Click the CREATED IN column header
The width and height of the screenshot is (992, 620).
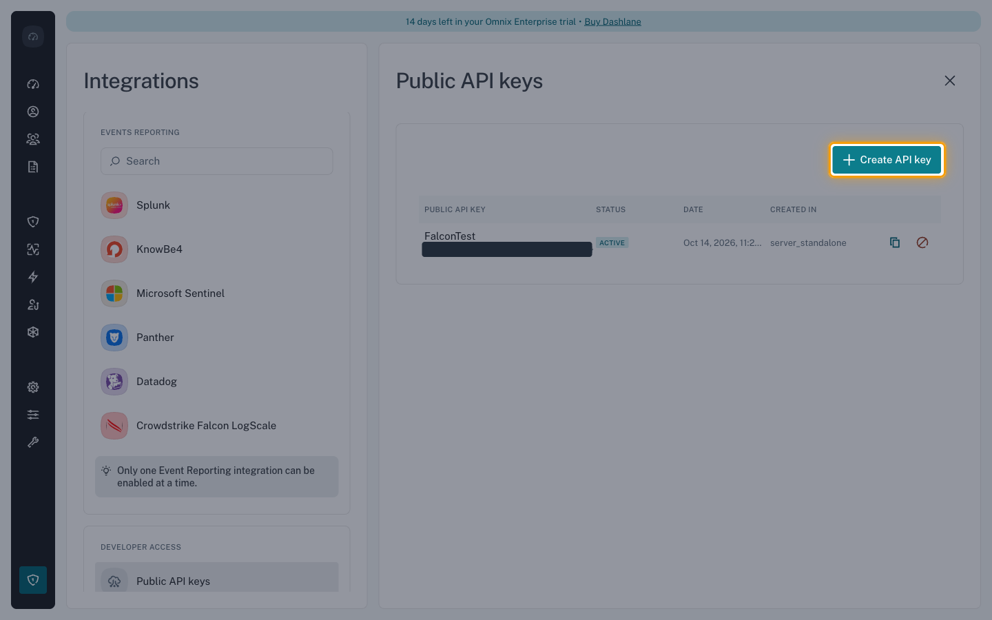pos(793,209)
